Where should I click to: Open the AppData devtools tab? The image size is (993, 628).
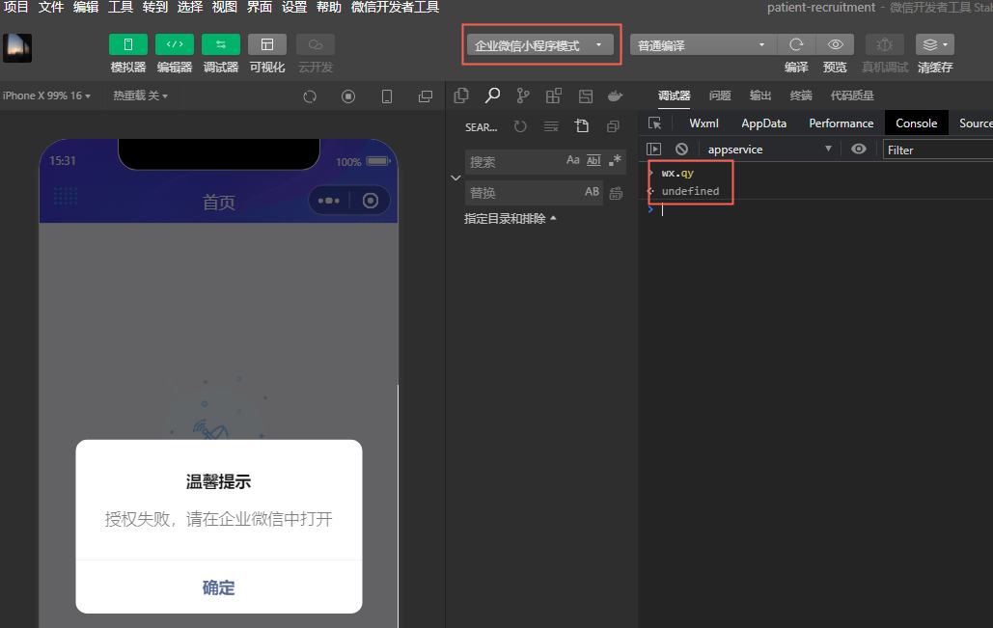(x=763, y=123)
